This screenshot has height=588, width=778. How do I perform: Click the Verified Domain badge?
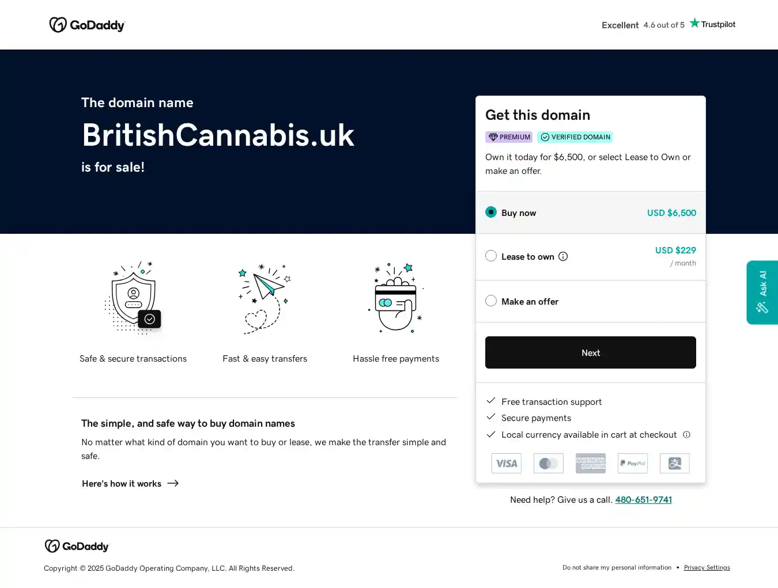tap(575, 137)
